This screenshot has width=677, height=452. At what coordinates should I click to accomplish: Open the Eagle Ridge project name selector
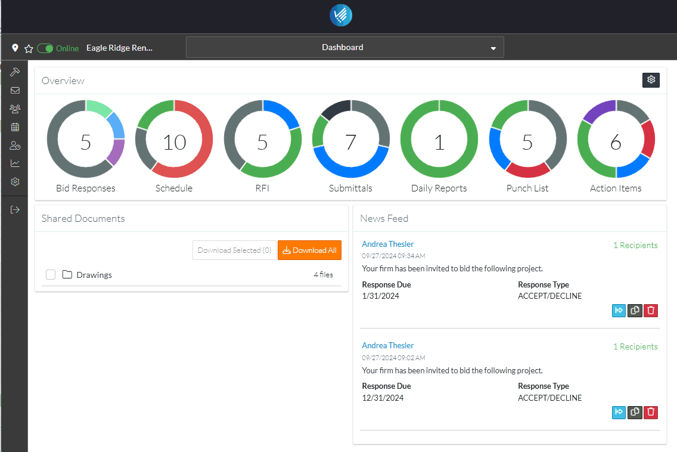tap(119, 48)
